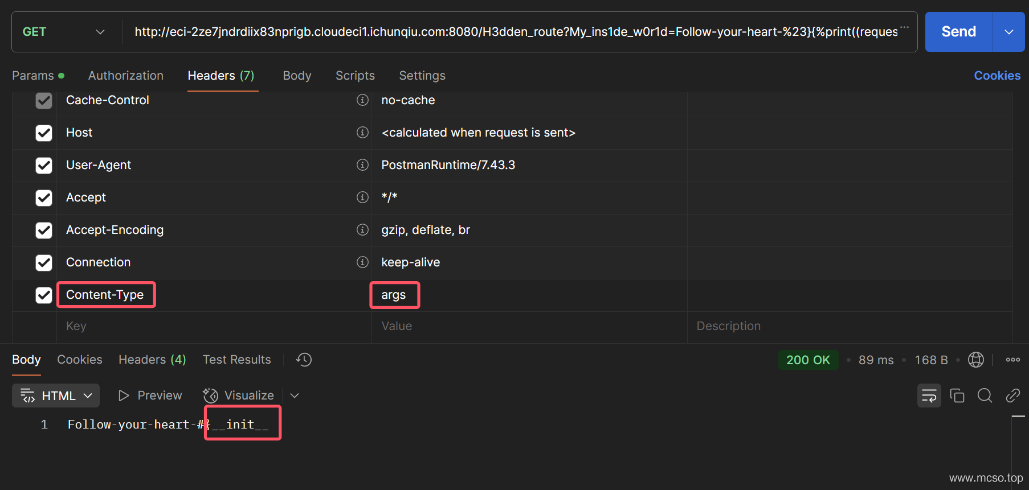
Task: Click the 200 OK status badge
Action: (x=808, y=360)
